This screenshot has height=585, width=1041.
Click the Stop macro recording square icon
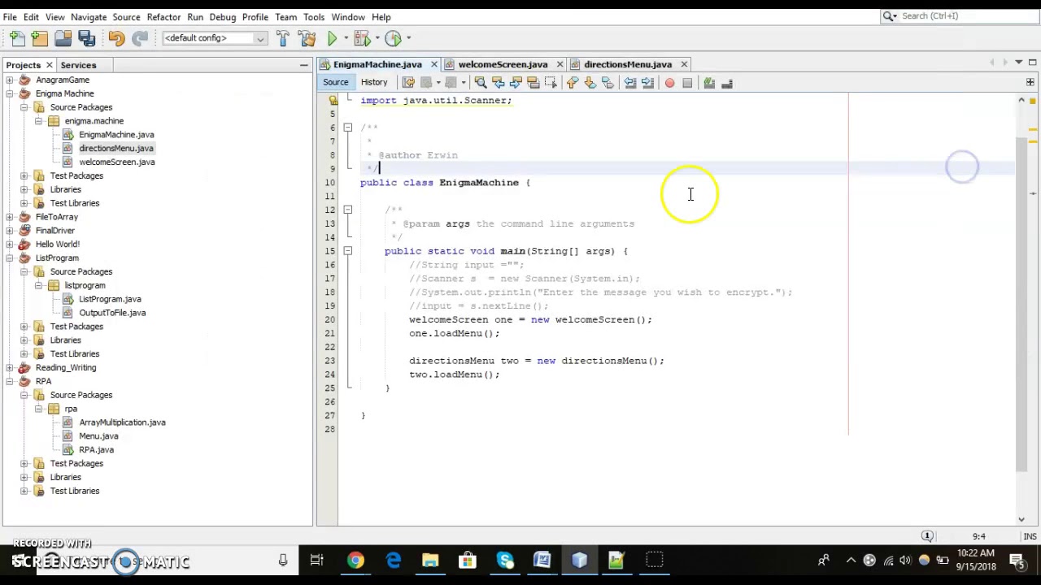click(687, 83)
